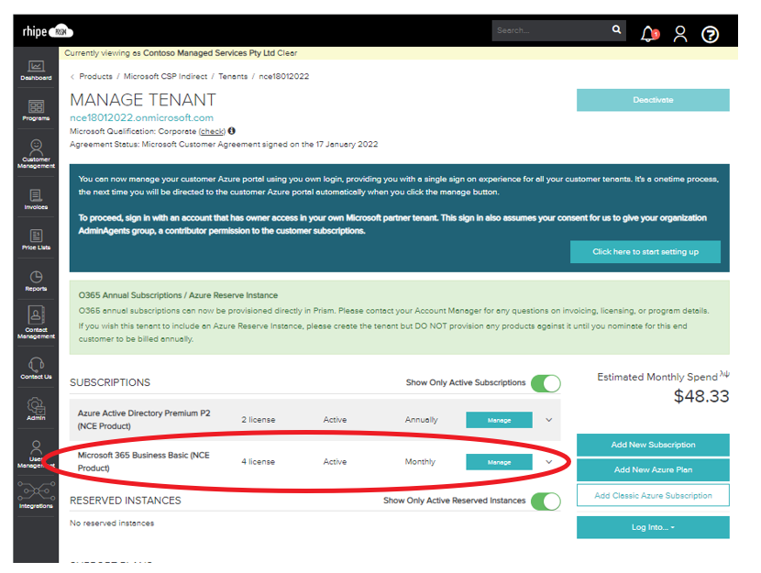Open the Admin gear icon

click(x=36, y=409)
